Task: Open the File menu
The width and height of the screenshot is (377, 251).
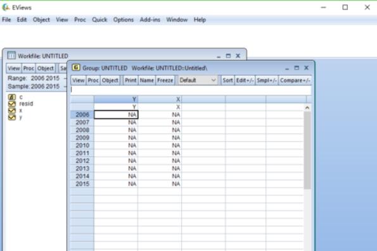Action: 6,20
